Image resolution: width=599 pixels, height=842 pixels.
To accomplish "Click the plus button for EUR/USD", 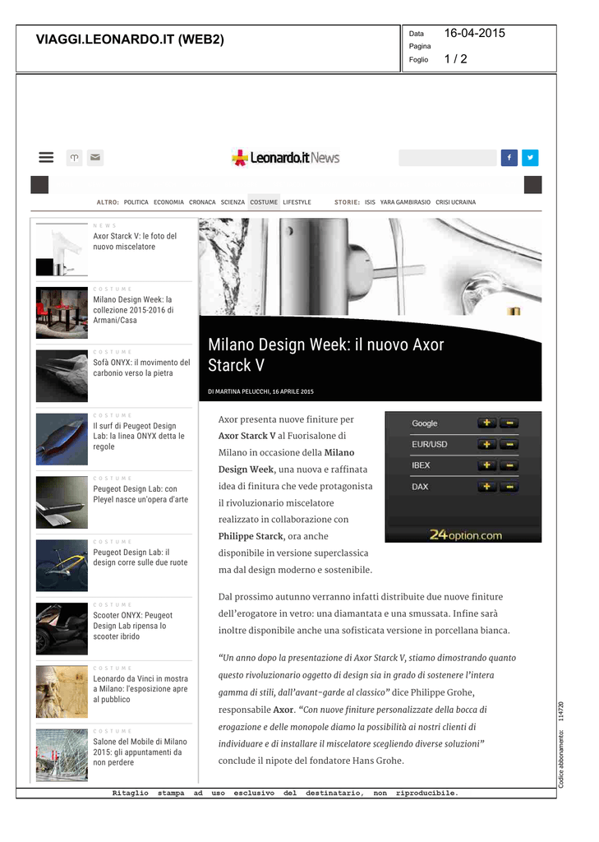I will [x=486, y=444].
